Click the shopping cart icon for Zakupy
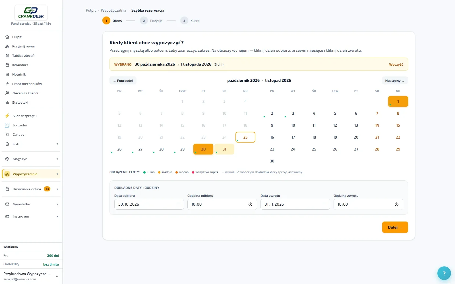This screenshot has width=455, height=284. point(7,135)
